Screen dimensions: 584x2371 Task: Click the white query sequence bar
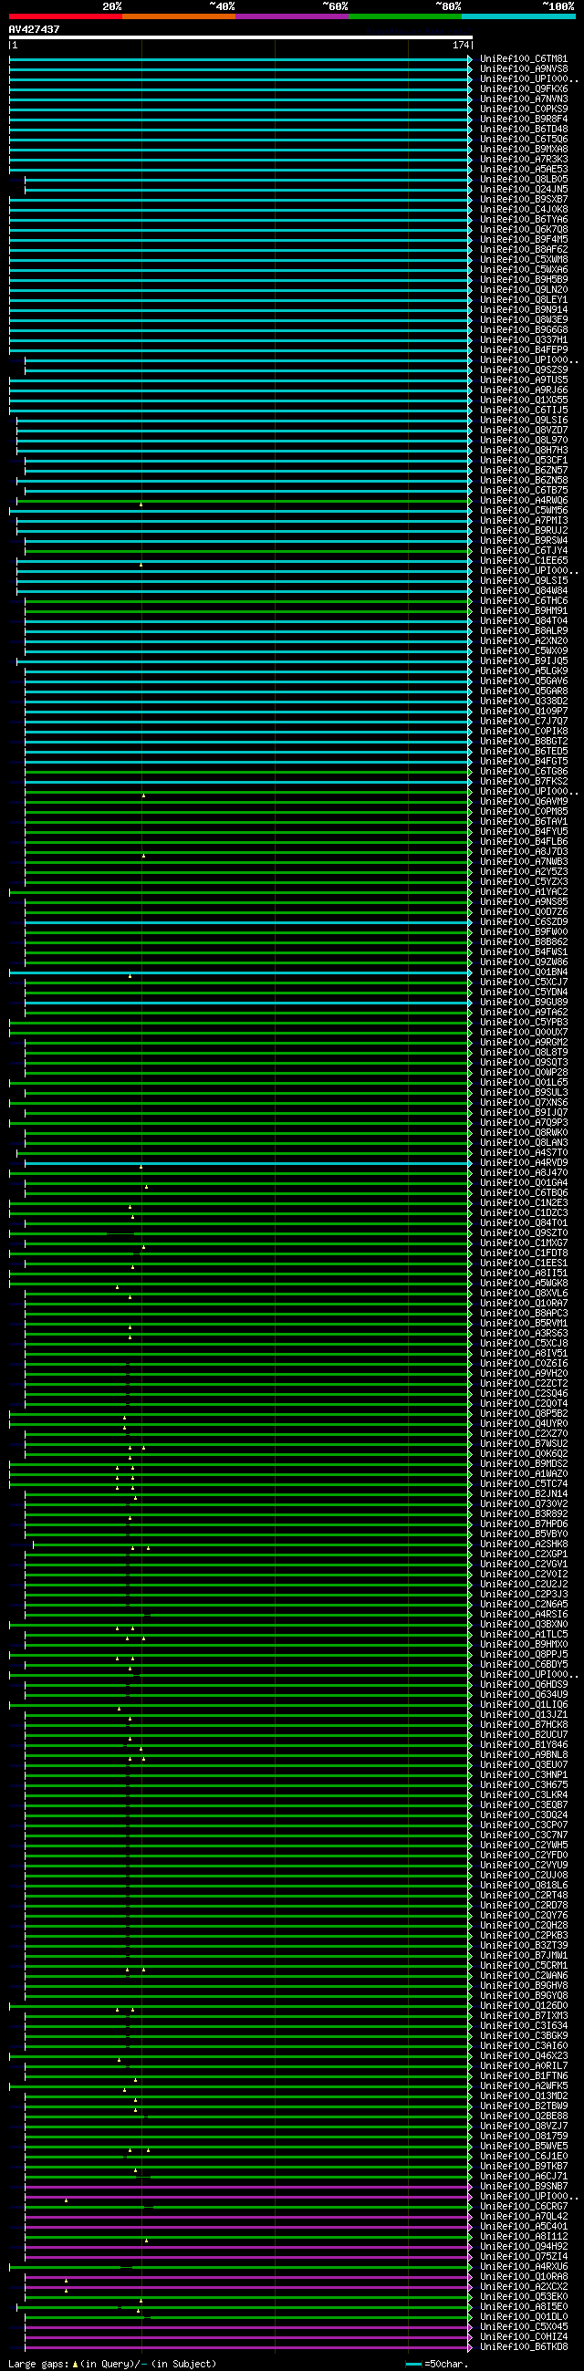tap(240, 37)
